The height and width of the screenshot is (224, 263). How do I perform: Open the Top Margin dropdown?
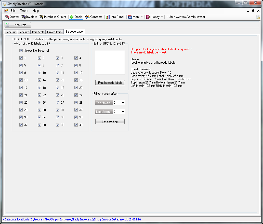coord(123,103)
